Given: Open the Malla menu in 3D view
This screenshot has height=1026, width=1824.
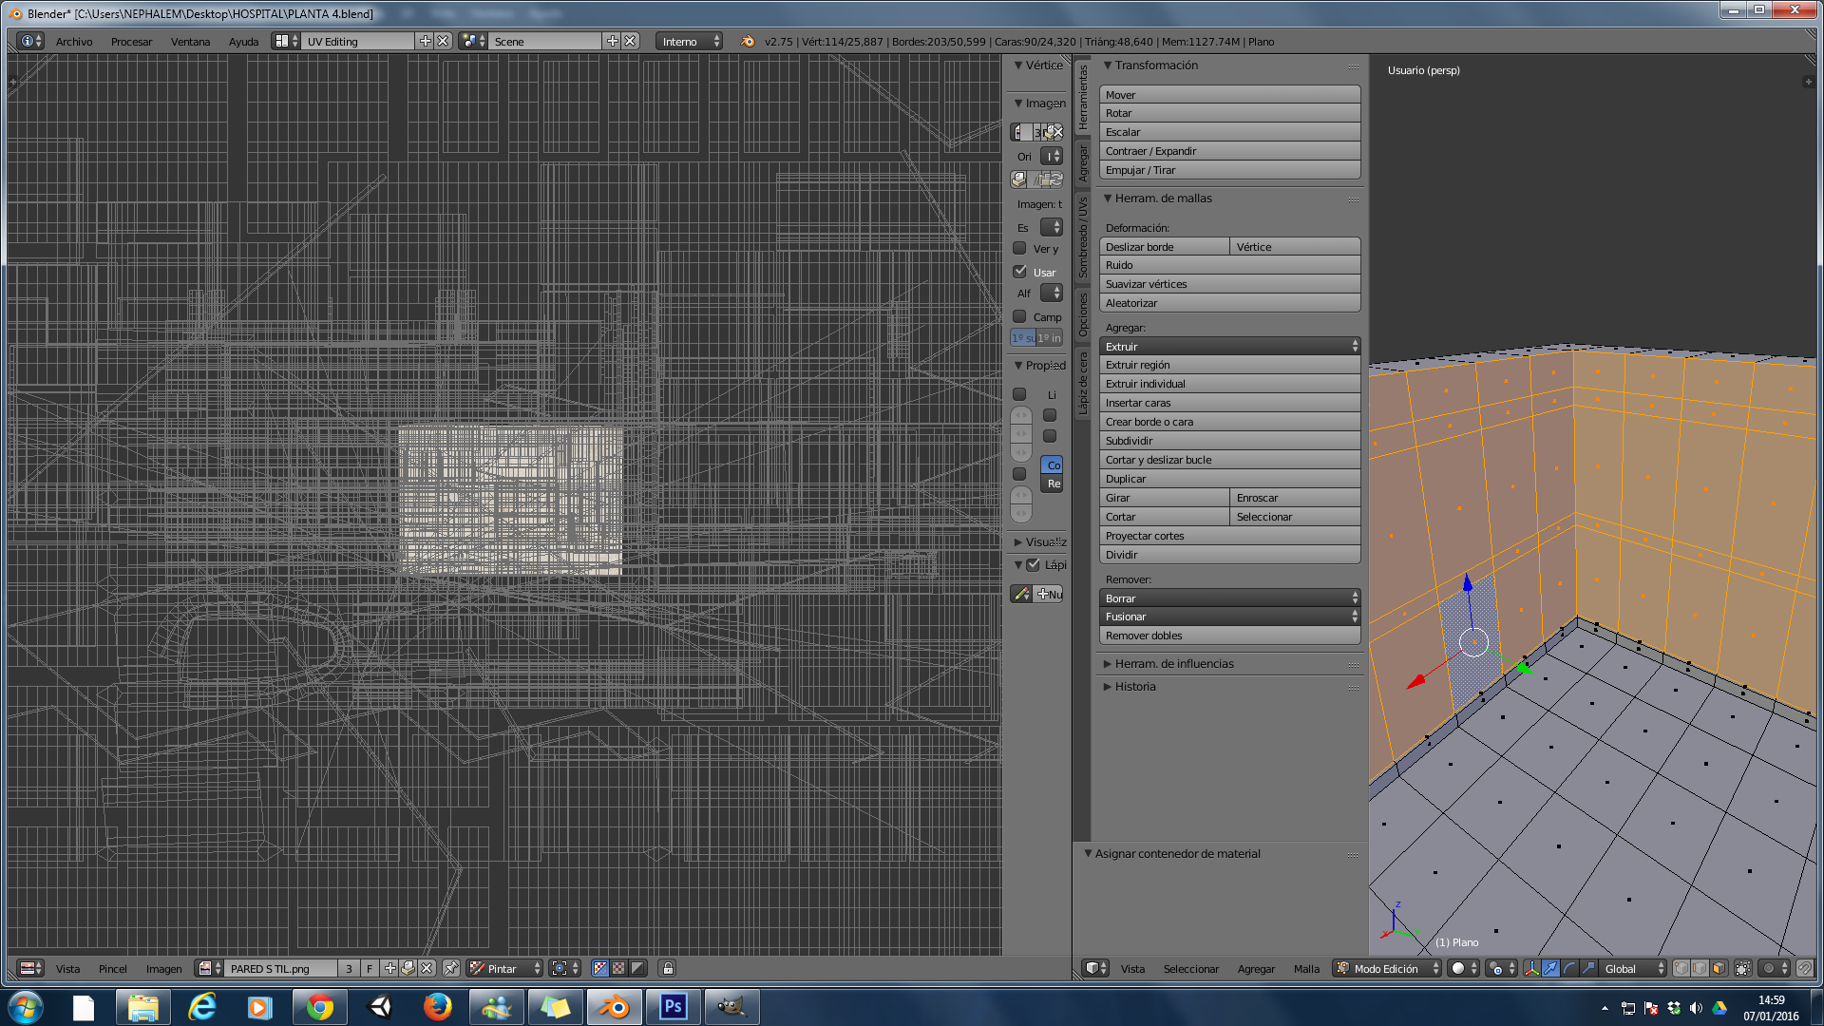Looking at the screenshot, I should [1306, 968].
